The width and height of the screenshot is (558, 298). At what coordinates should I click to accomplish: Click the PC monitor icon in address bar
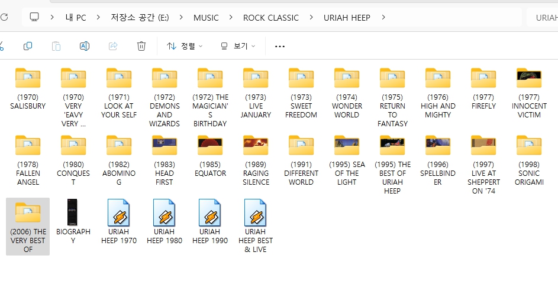click(x=34, y=17)
